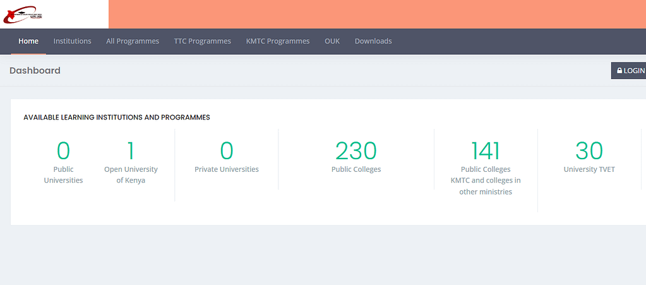646x285 pixels.
Task: Click the Private Universities label
Action: pos(227,169)
